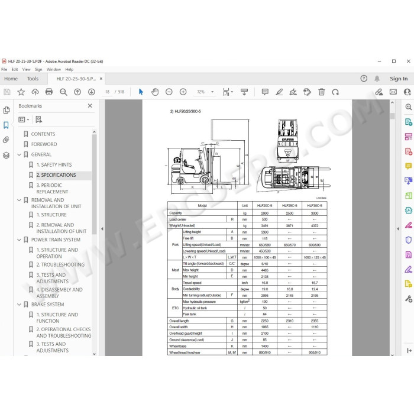Screen dimensions: 414x414
Task: Send file by email envelope
Action: (x=393, y=92)
